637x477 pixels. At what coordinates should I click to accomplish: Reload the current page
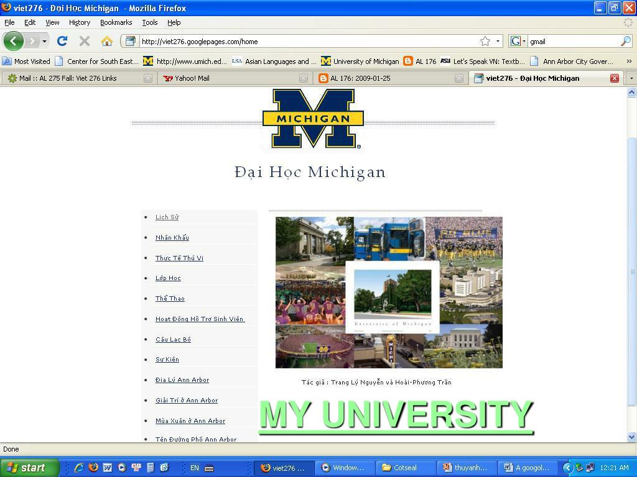[62, 41]
